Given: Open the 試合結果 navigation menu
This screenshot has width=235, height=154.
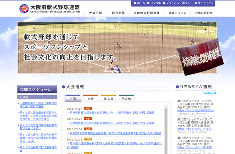Looking at the screenshot, I should click(x=118, y=13).
